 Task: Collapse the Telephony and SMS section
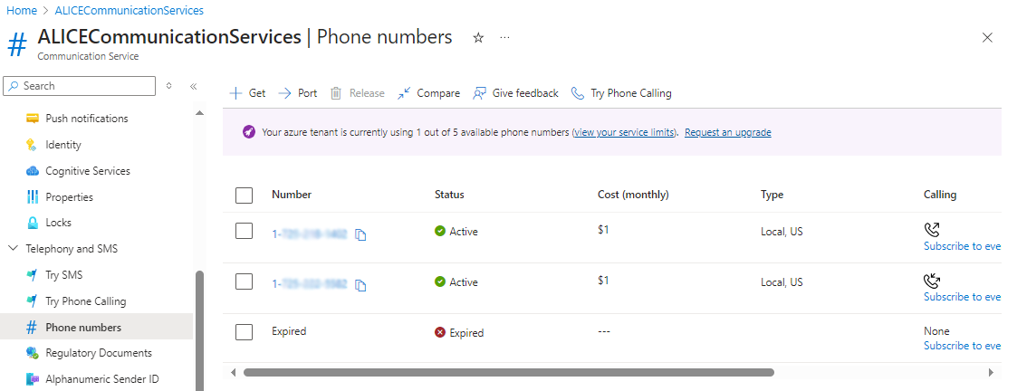coord(13,249)
